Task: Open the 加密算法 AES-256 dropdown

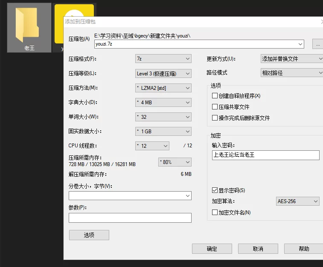Action: coord(298,201)
